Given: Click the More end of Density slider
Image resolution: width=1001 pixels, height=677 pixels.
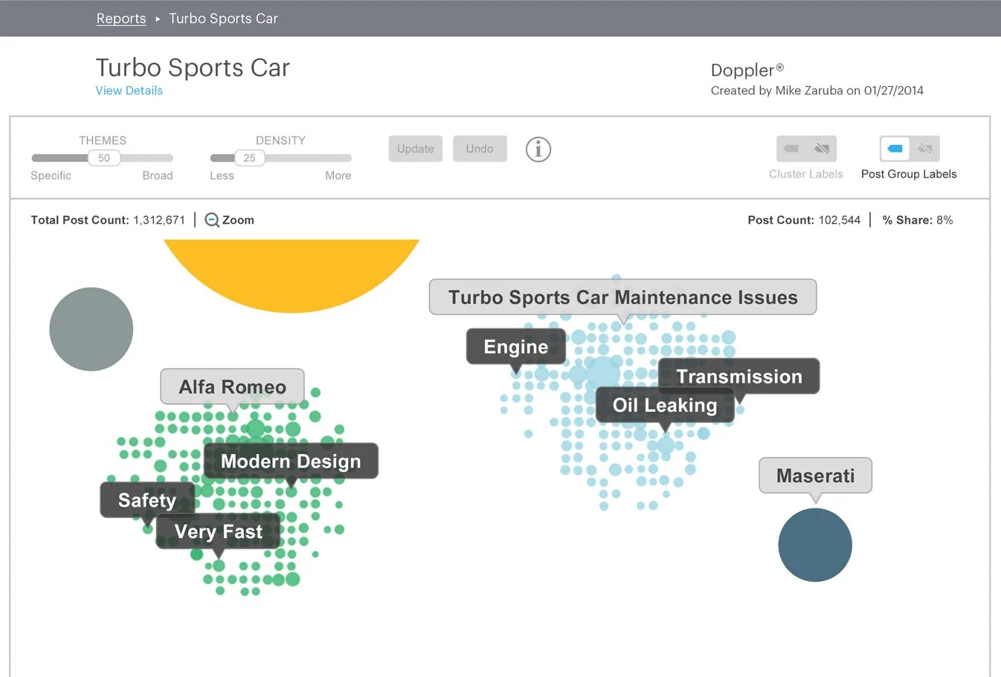Looking at the screenshot, I should (338, 175).
